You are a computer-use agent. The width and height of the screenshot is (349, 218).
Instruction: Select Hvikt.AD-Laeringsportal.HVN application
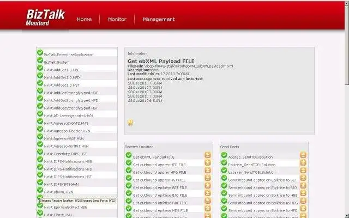pos(68,116)
